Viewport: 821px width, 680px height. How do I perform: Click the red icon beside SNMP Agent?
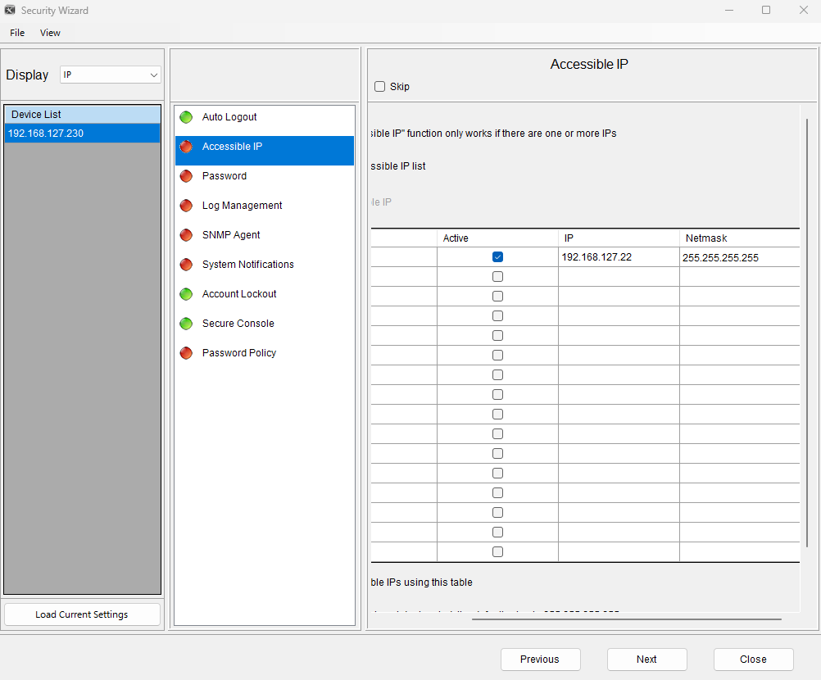click(186, 235)
